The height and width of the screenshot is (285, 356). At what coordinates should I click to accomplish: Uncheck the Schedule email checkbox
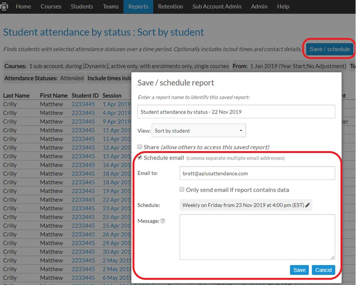coord(140,157)
